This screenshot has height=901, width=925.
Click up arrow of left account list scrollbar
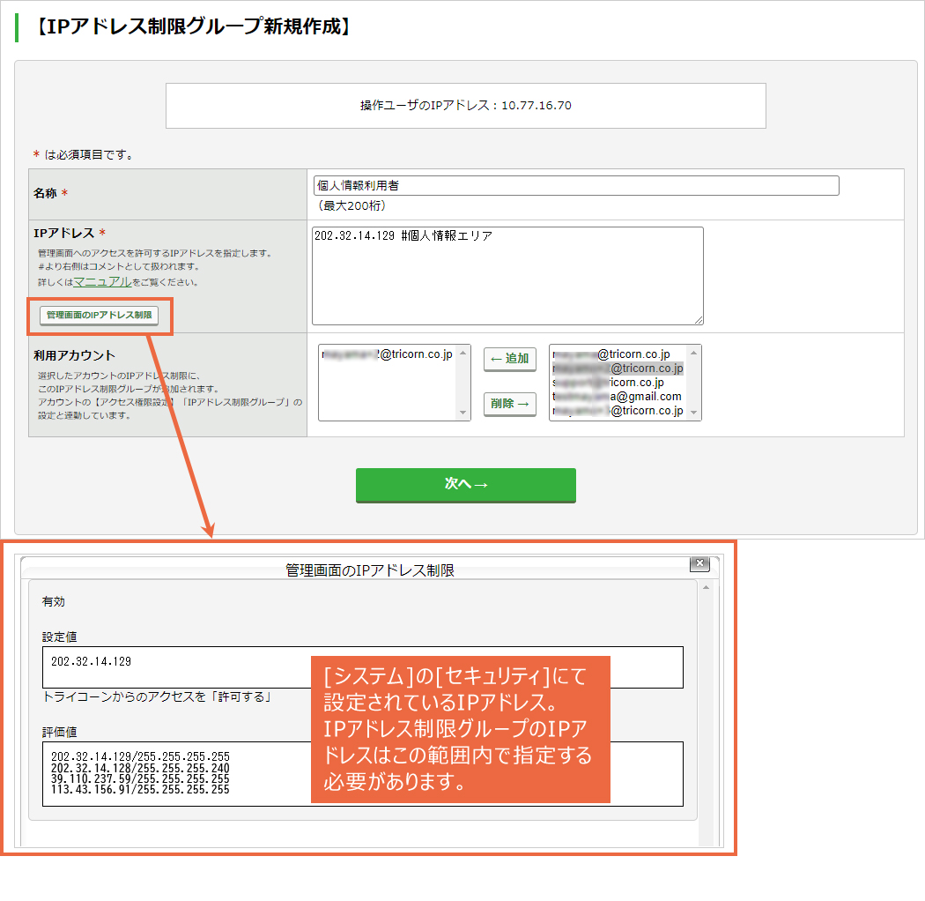(x=463, y=353)
